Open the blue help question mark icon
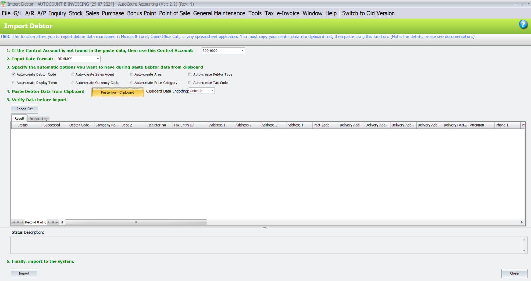 click(x=523, y=24)
